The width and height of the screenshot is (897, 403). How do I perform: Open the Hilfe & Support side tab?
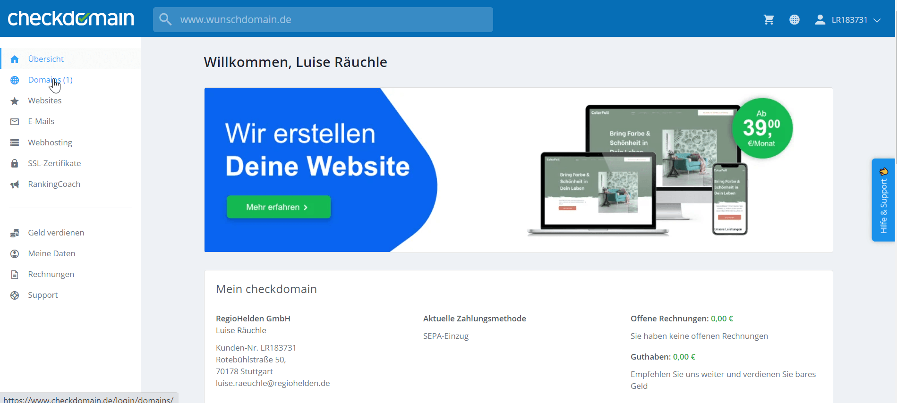click(x=883, y=200)
